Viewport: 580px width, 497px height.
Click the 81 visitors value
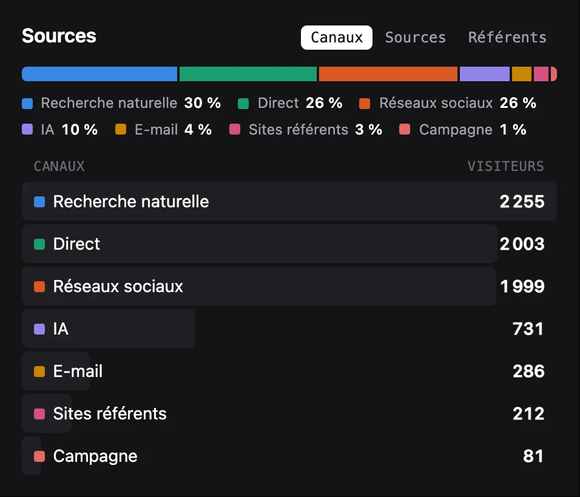pos(533,456)
